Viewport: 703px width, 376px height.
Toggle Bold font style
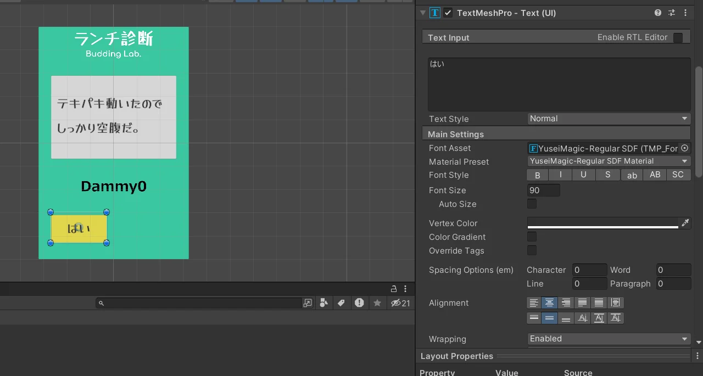click(538, 175)
